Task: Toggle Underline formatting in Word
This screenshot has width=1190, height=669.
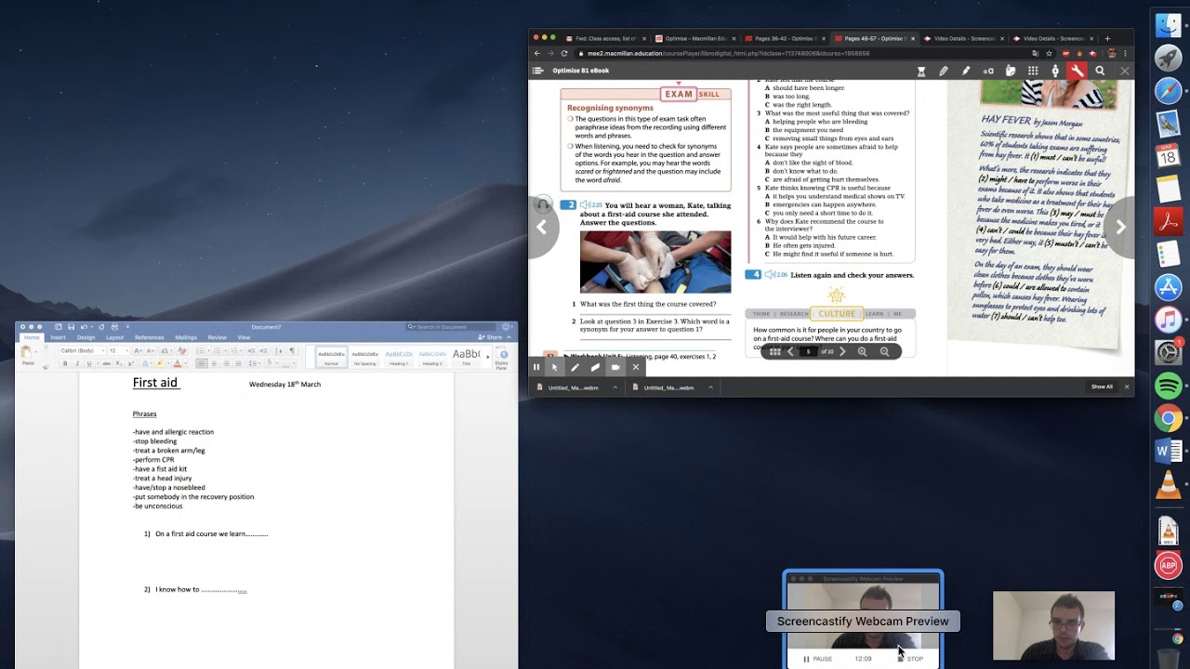Action: pos(88,363)
